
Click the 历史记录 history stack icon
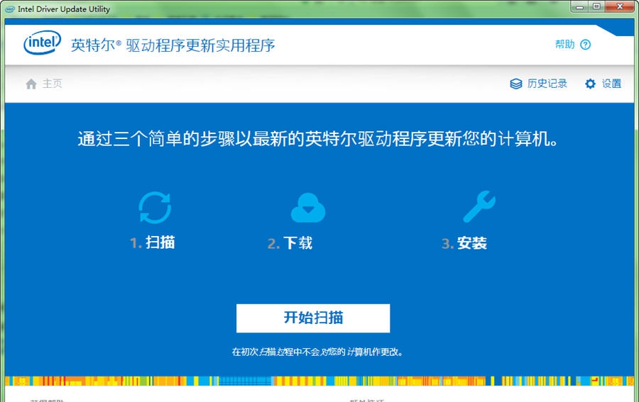(x=516, y=84)
